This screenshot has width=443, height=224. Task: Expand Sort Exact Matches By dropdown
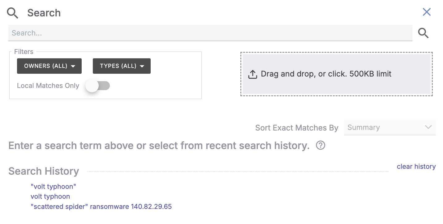click(x=390, y=127)
